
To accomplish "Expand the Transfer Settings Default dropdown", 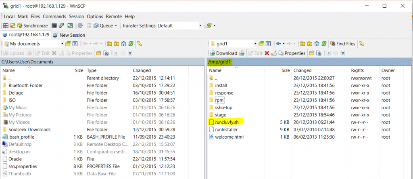I will 200,25.
